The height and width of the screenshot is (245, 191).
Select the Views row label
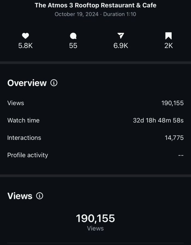click(16, 103)
